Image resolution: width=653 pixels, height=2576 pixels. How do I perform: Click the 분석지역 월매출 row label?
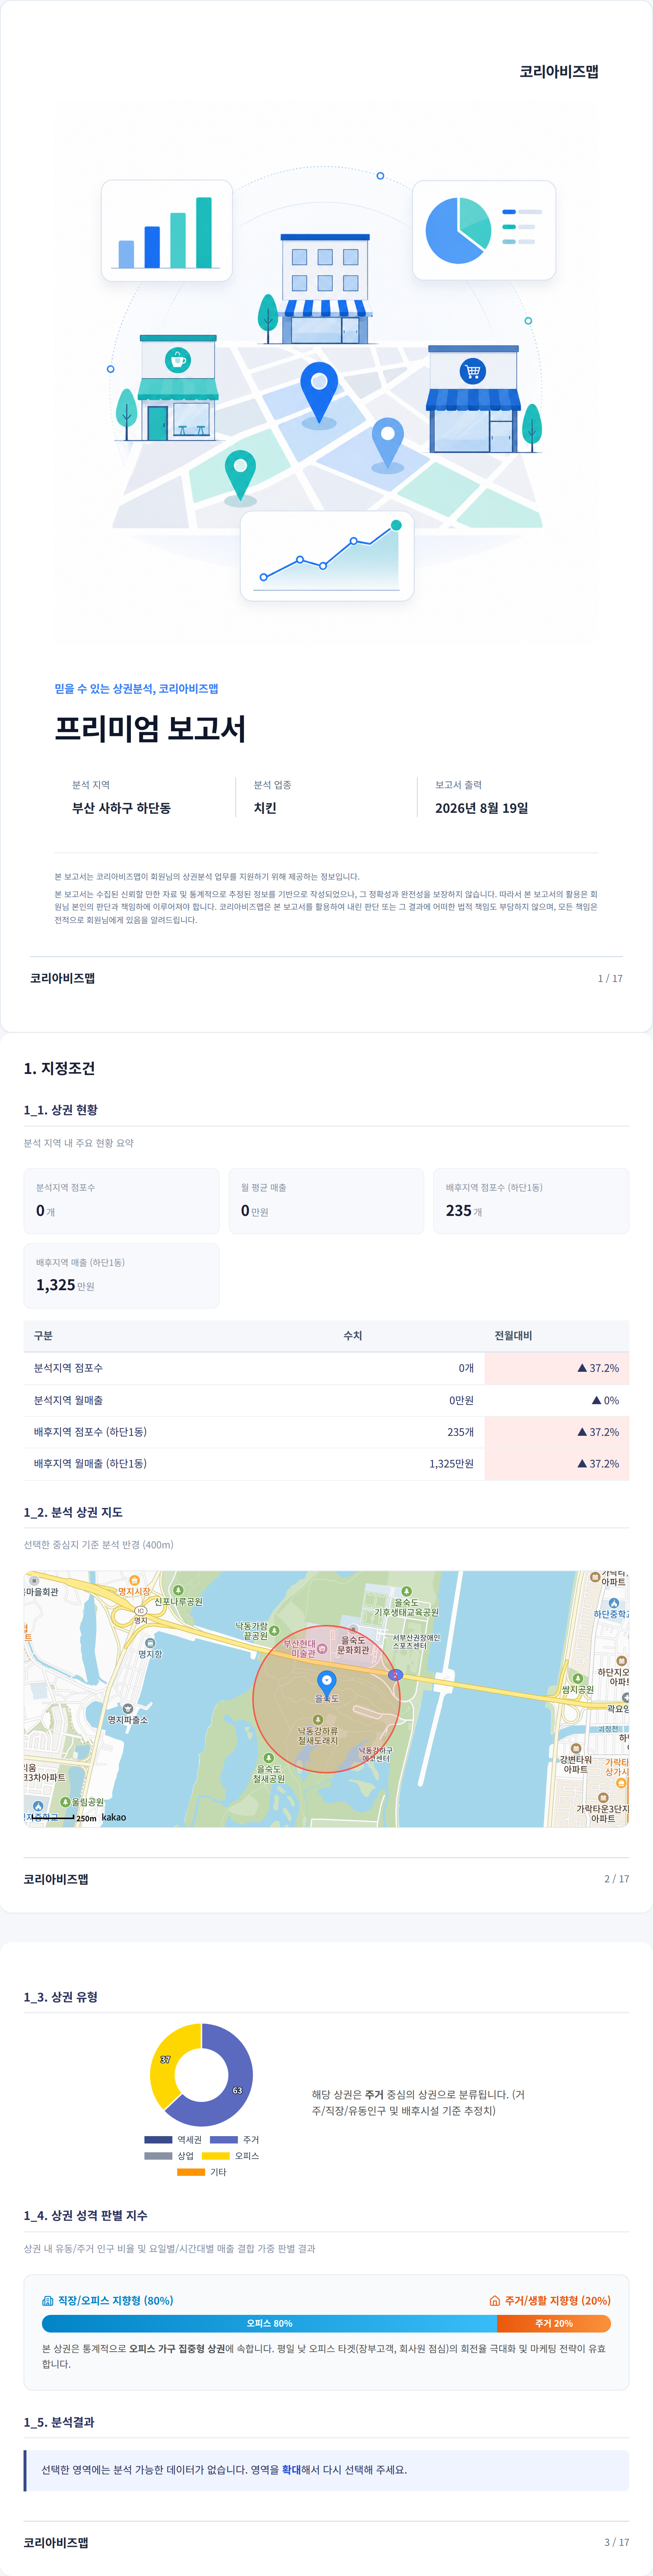(68, 1400)
